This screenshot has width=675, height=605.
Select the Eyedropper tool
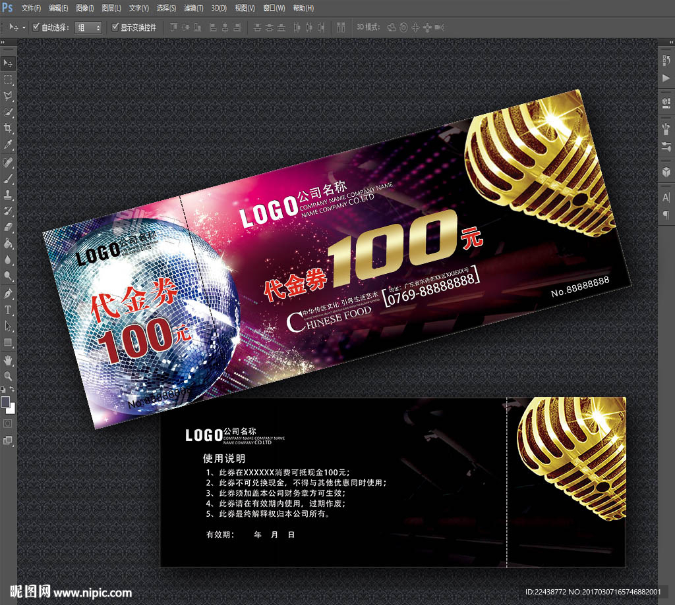click(8, 144)
